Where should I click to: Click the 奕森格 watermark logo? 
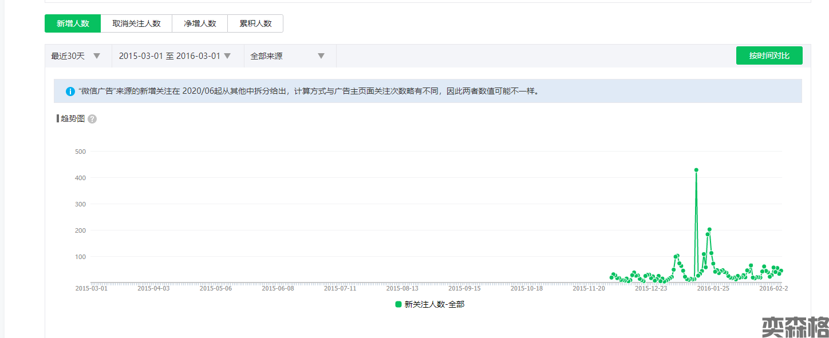point(795,327)
